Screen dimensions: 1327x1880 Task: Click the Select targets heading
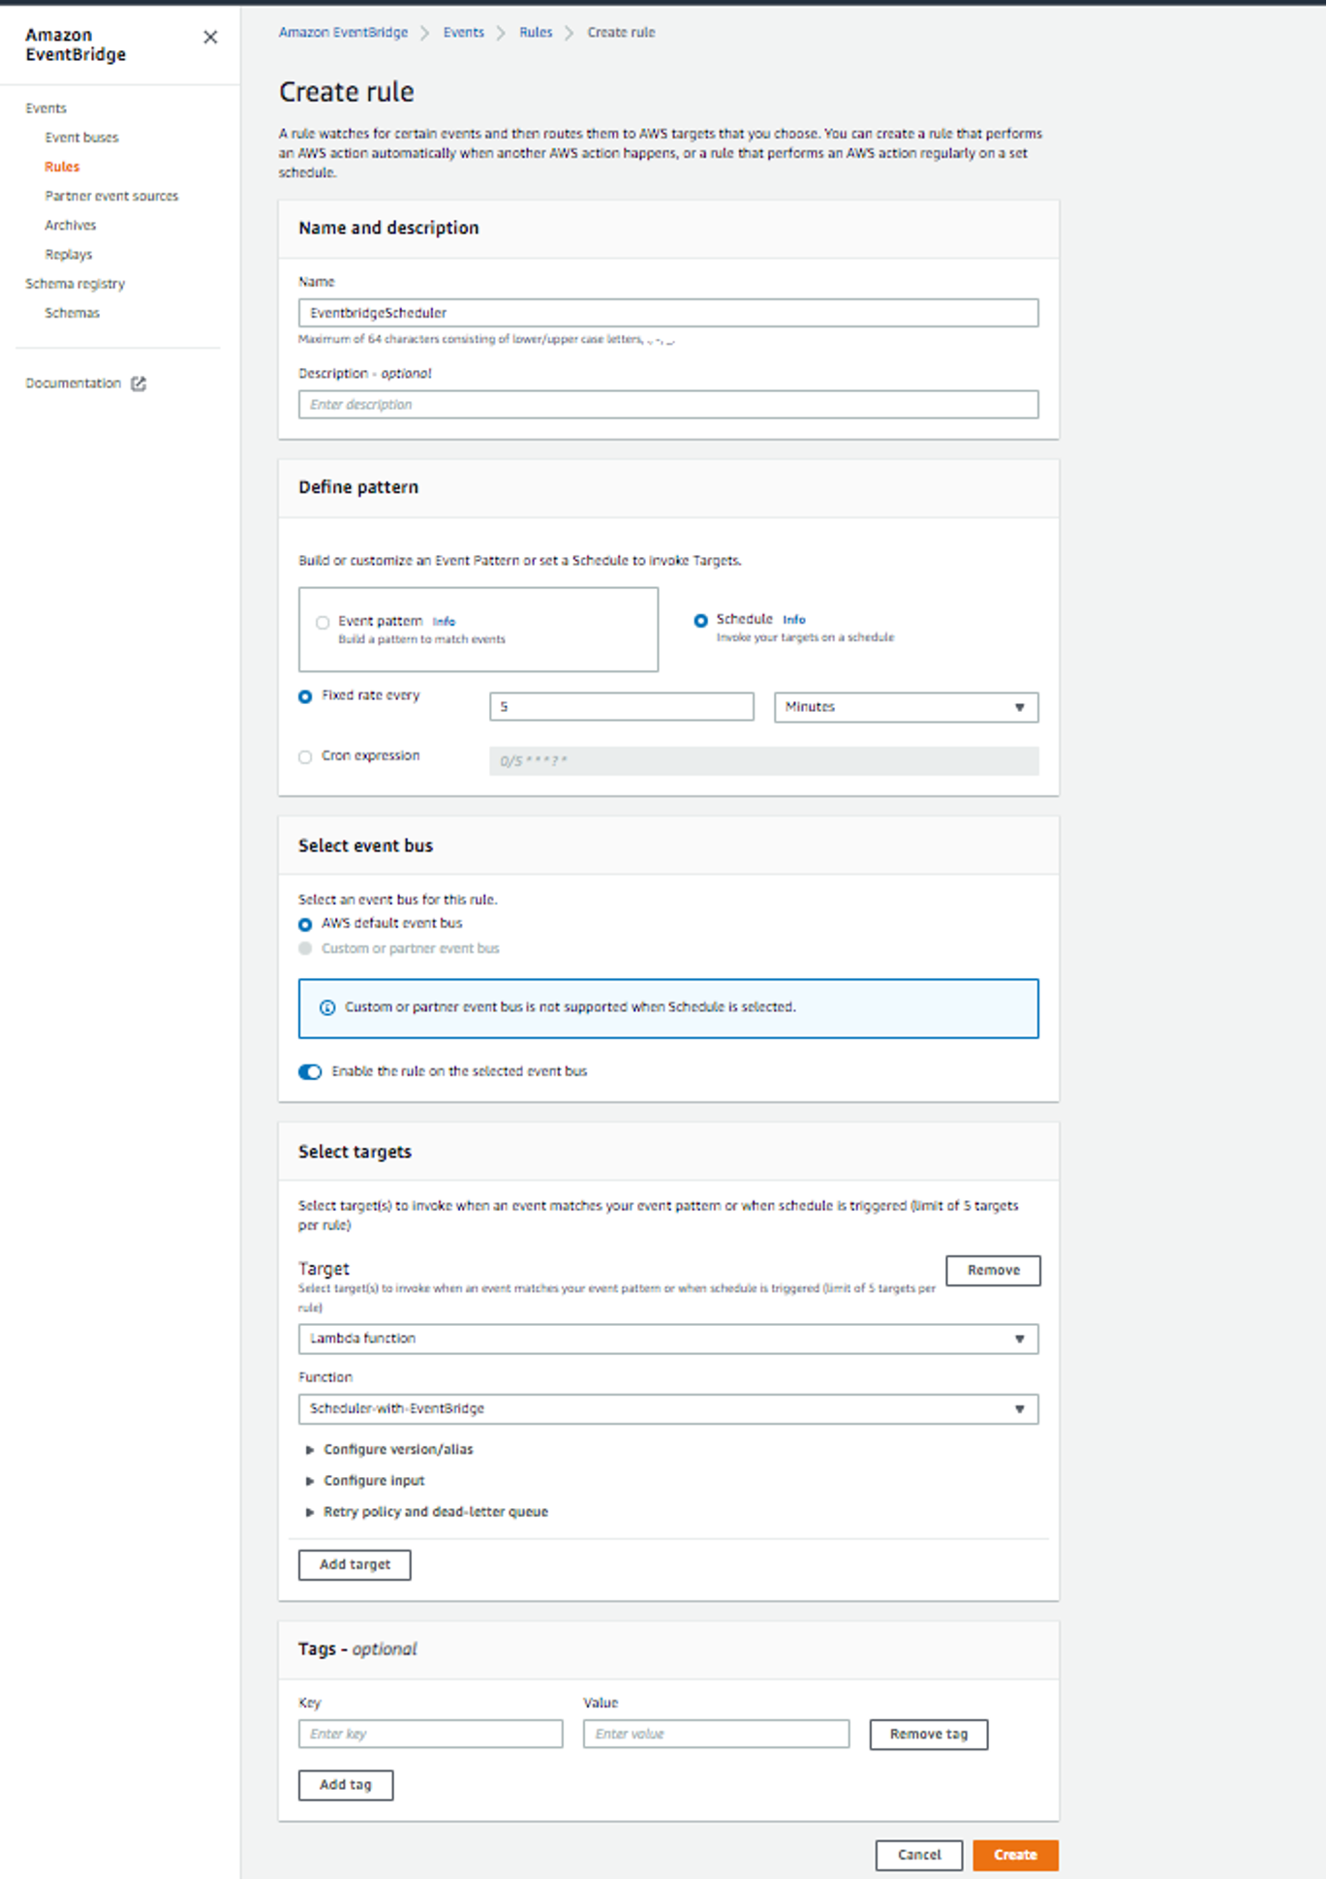[355, 1152]
